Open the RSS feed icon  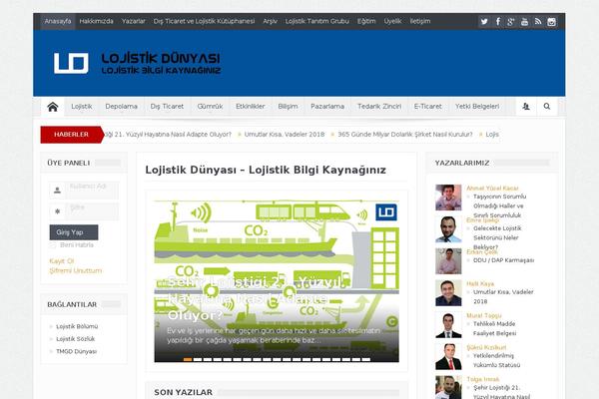point(538,21)
